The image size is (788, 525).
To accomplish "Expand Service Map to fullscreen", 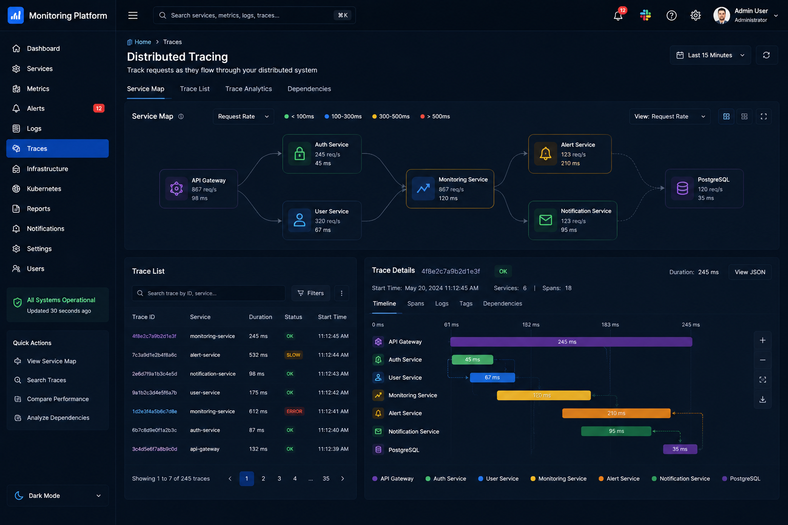I will (x=763, y=116).
